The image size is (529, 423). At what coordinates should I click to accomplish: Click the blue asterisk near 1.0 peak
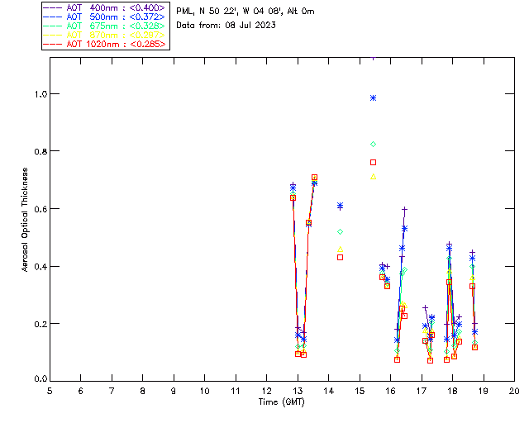(373, 97)
